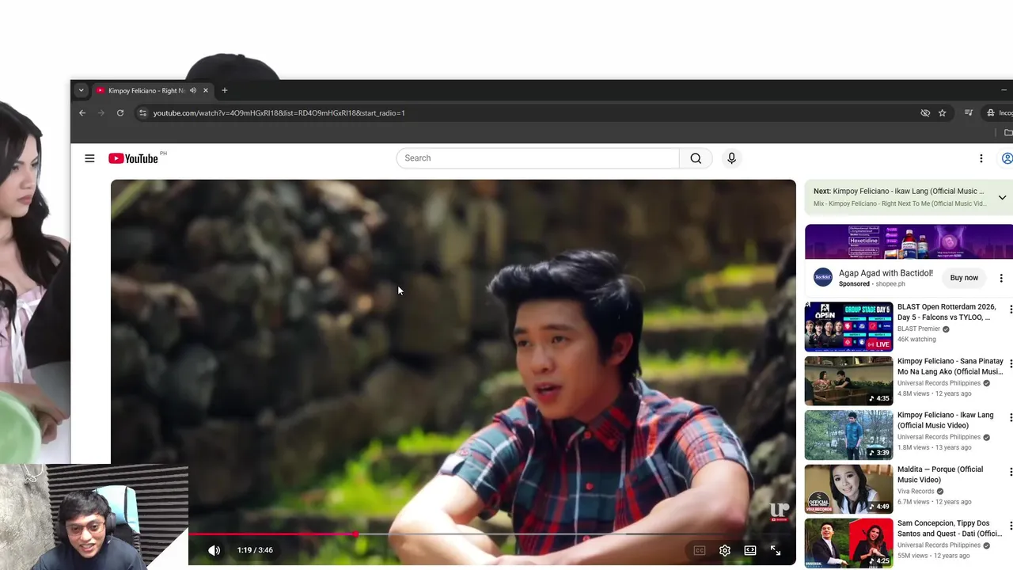This screenshot has height=570, width=1013.
Task: Open Ikaw Lang Official Music Video title
Action: pyautogui.click(x=946, y=420)
